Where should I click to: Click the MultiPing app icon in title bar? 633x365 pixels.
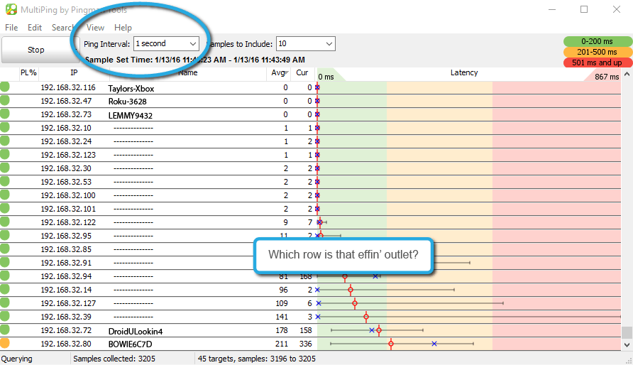pos(11,9)
